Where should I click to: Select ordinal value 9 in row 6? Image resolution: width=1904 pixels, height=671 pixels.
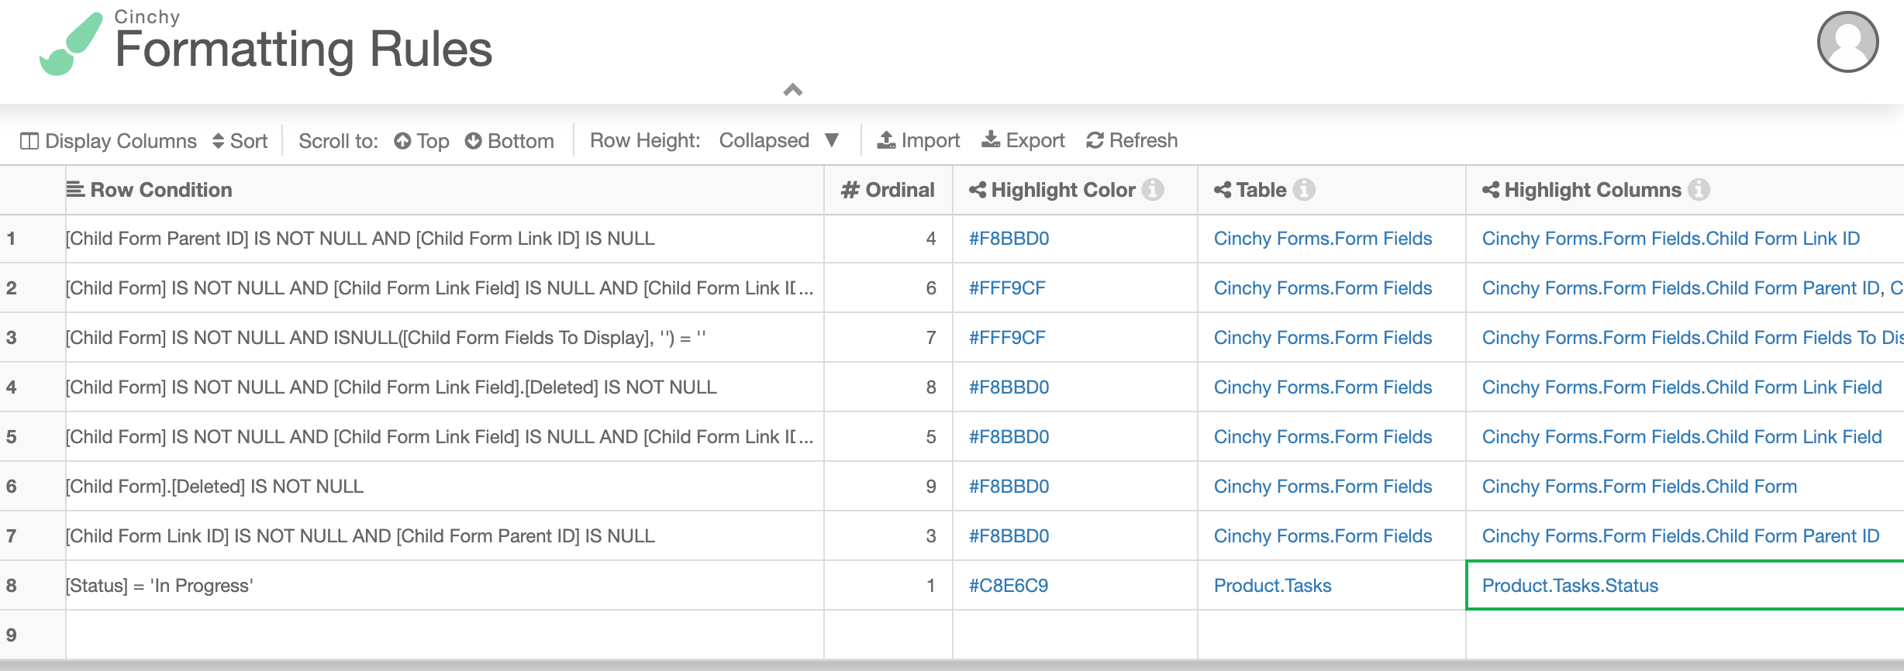[x=888, y=487]
